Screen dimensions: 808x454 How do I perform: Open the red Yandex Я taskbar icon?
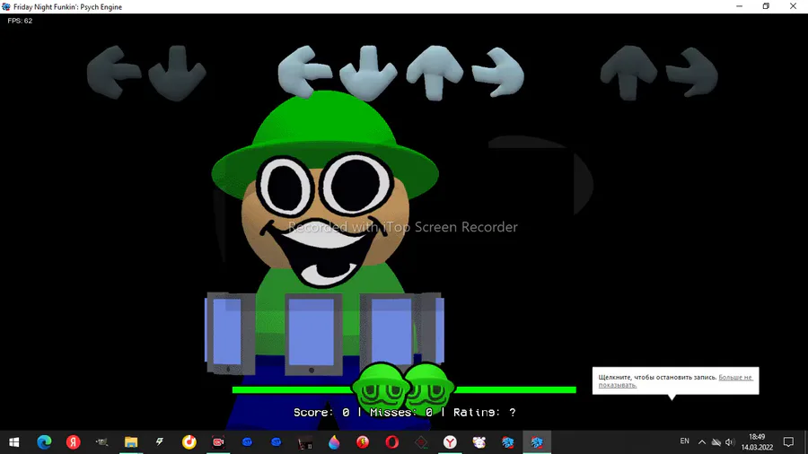click(74, 442)
